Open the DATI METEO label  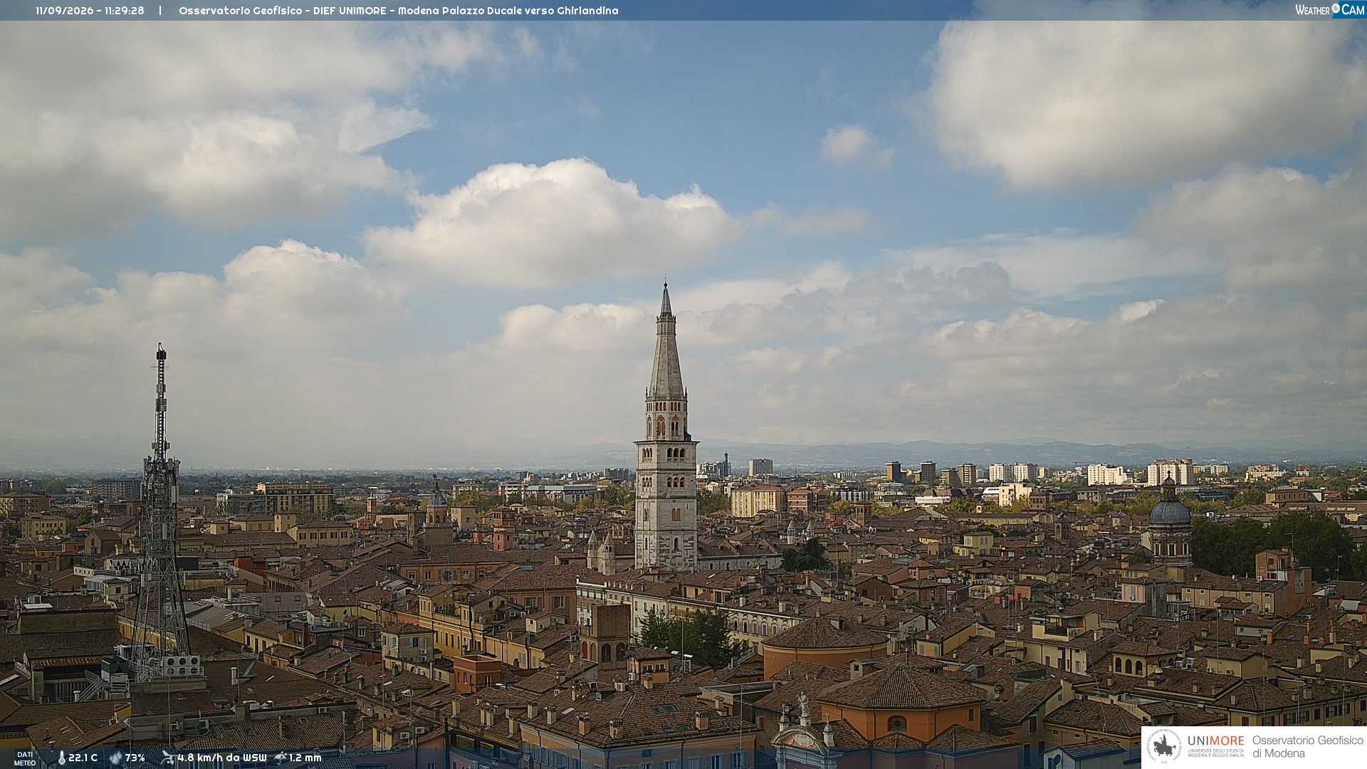point(25,758)
